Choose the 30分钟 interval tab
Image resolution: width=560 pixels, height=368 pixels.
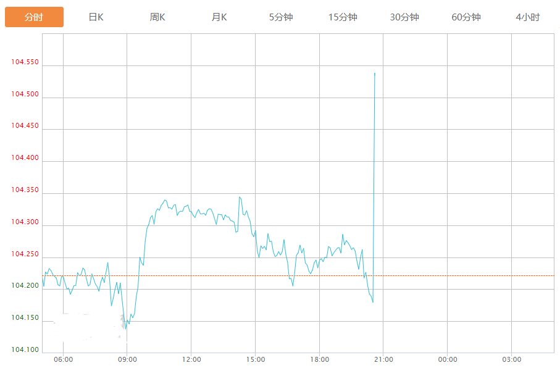(x=404, y=17)
